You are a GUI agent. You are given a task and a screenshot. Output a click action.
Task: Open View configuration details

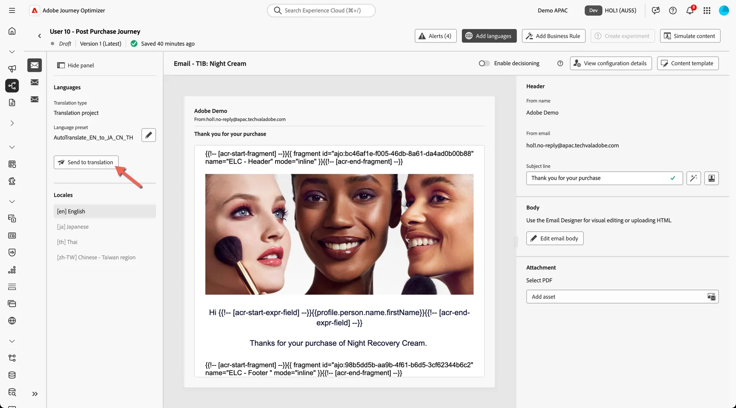pos(611,63)
